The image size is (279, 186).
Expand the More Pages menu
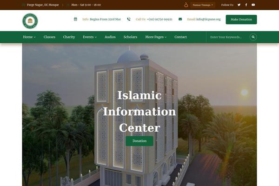[x=156, y=37]
